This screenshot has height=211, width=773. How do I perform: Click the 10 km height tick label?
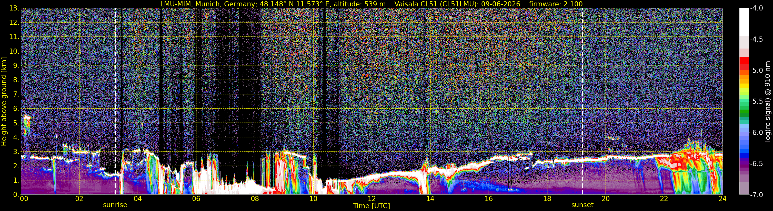[14, 51]
